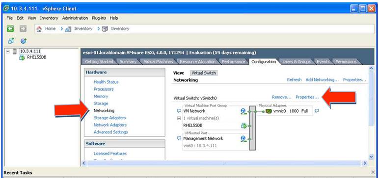379x178 pixels.
Task: Click the globe port icon for Management Network
Action: 244,139
